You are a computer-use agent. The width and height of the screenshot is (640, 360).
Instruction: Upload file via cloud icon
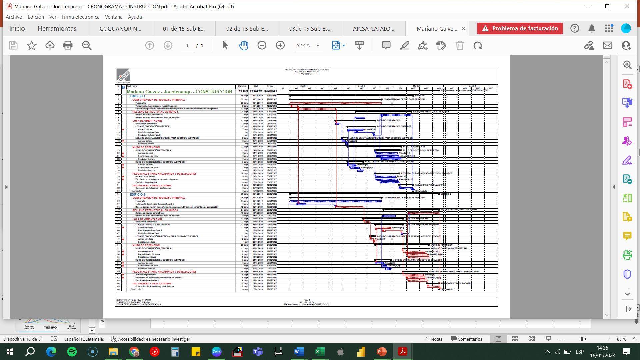[50, 46]
